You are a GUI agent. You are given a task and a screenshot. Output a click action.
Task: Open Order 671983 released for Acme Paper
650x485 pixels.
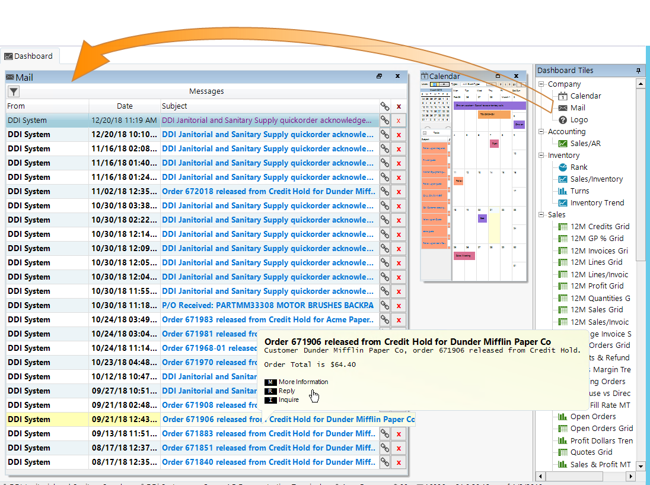[268, 319]
